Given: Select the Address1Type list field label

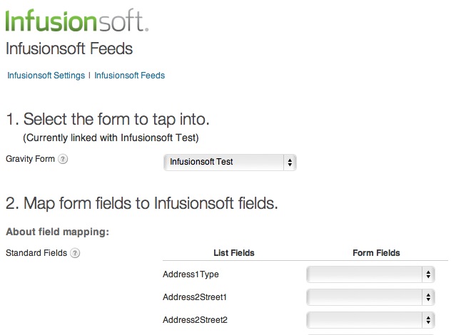Looking at the screenshot, I should coord(191,274).
